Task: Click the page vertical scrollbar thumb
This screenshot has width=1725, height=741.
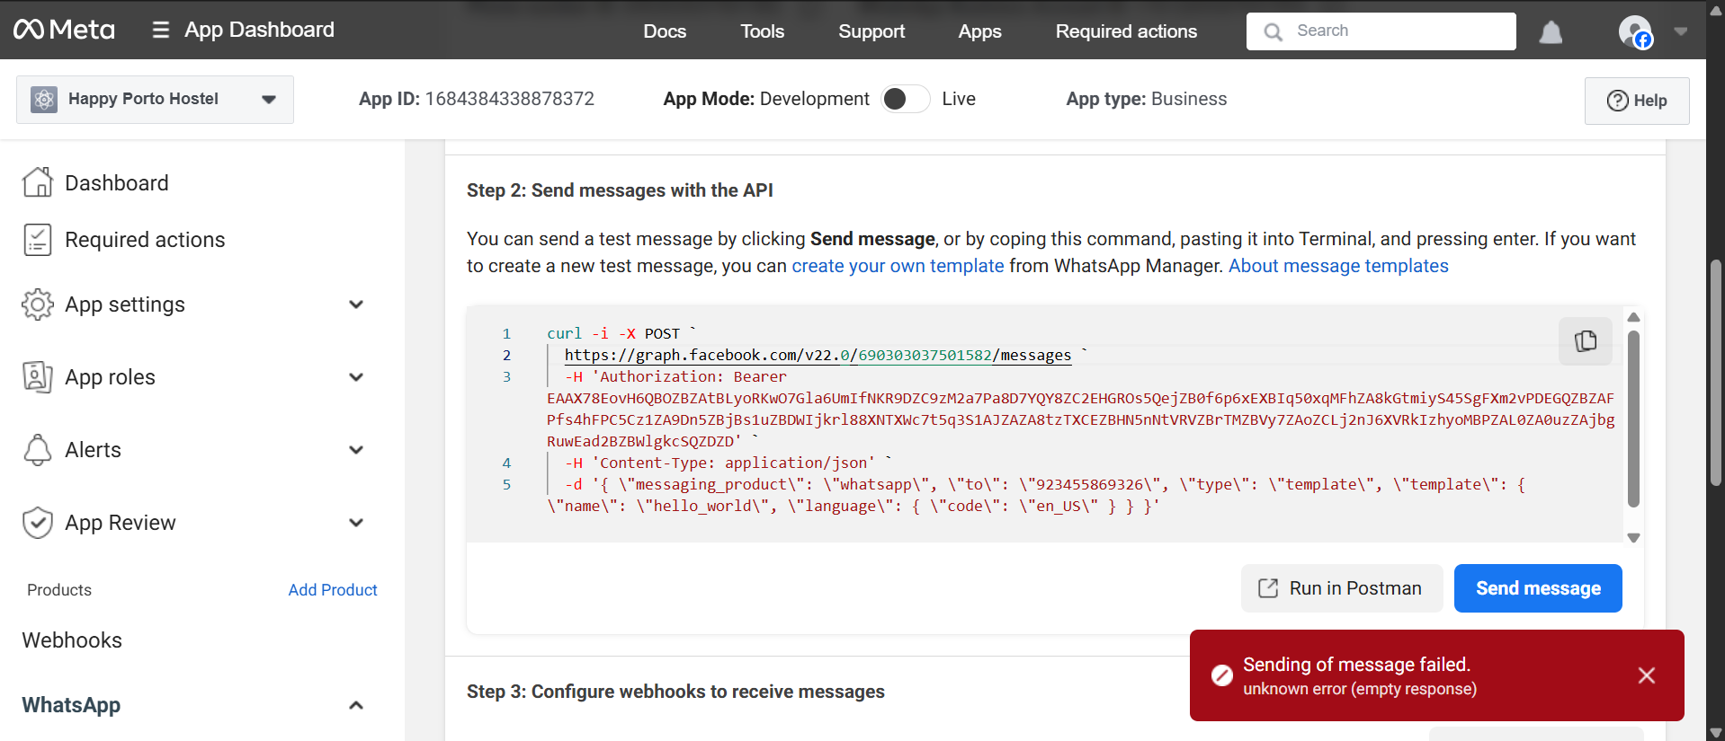Action: [x=1716, y=373]
